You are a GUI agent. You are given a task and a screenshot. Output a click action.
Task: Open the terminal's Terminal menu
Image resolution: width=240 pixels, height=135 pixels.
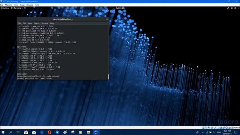pos(45,23)
